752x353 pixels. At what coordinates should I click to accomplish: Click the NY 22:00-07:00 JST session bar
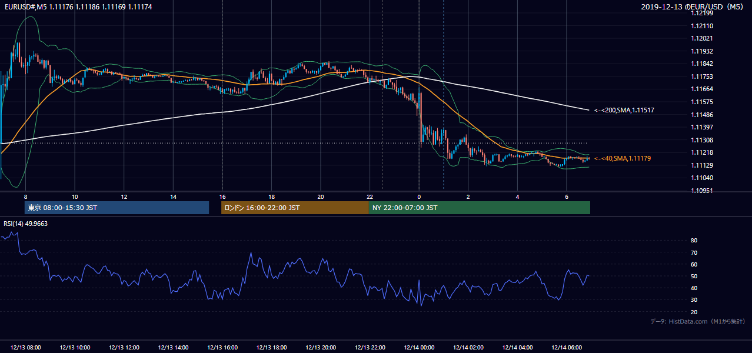pyautogui.click(x=480, y=208)
